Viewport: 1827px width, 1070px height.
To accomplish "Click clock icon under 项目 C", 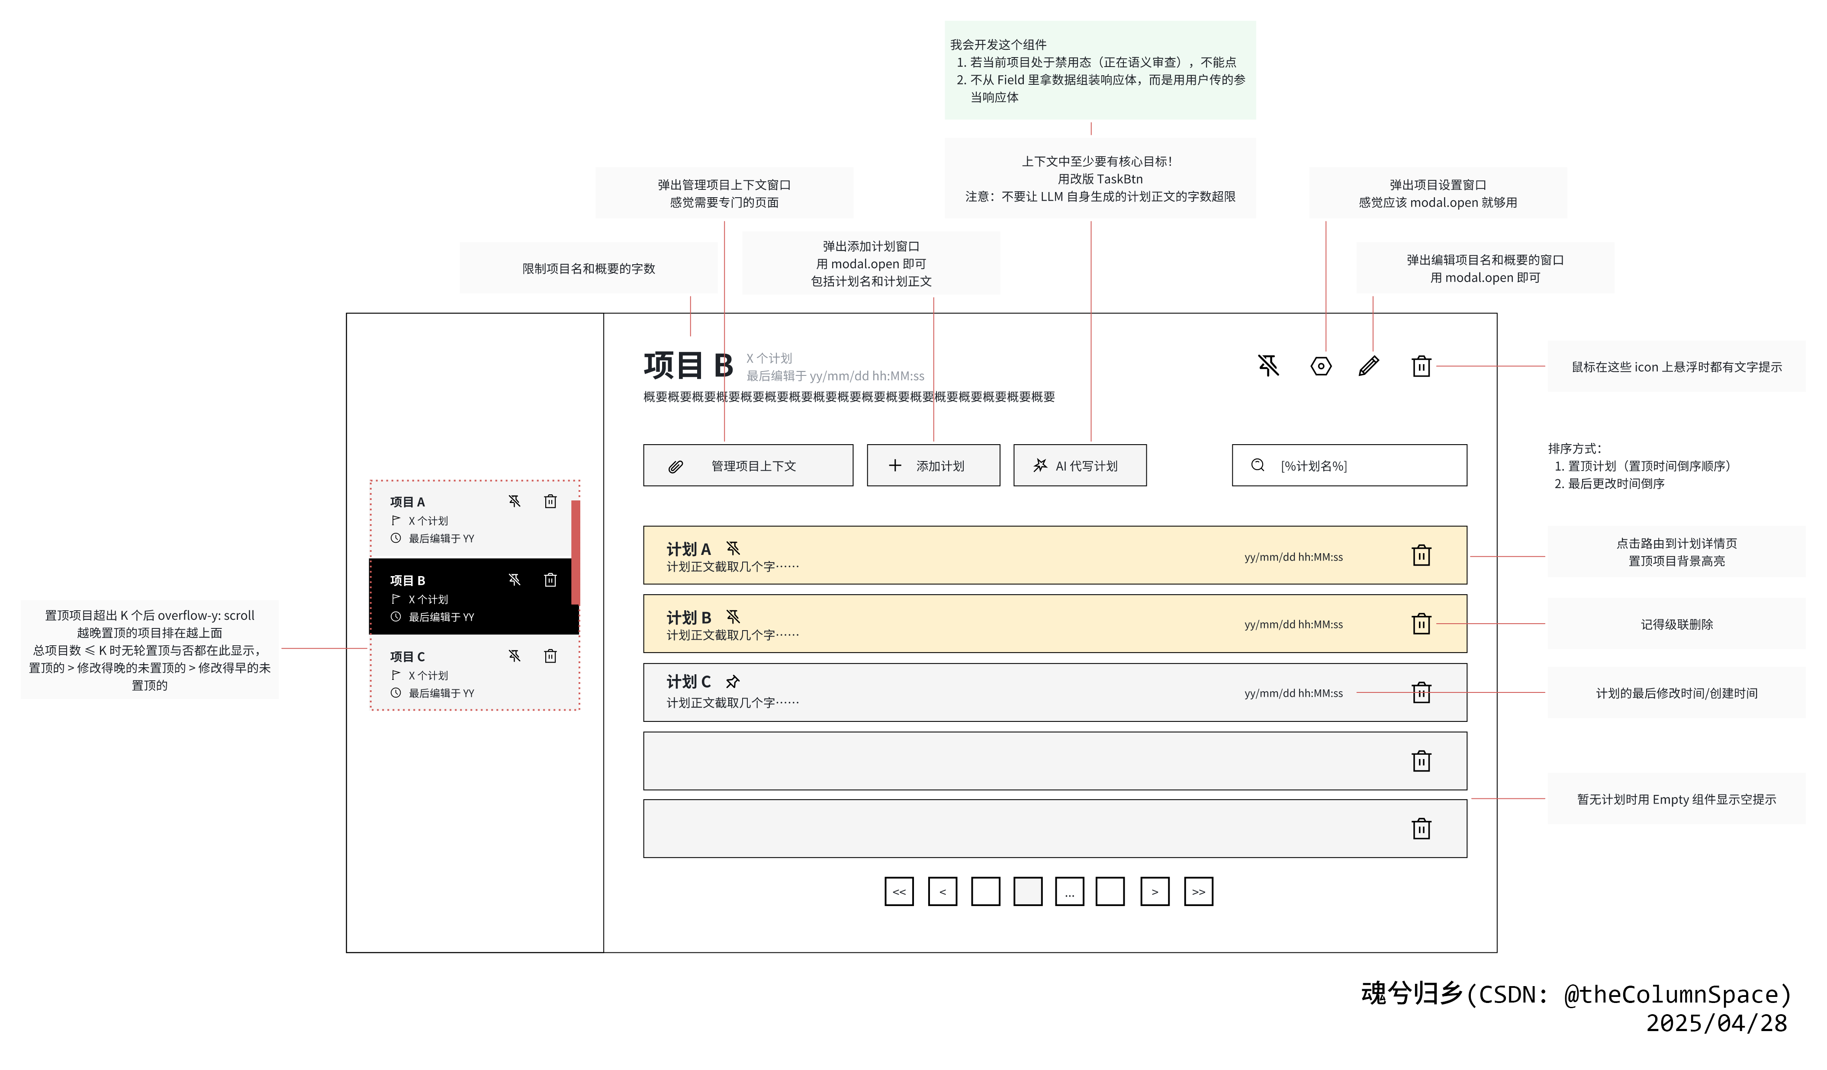I will [395, 692].
